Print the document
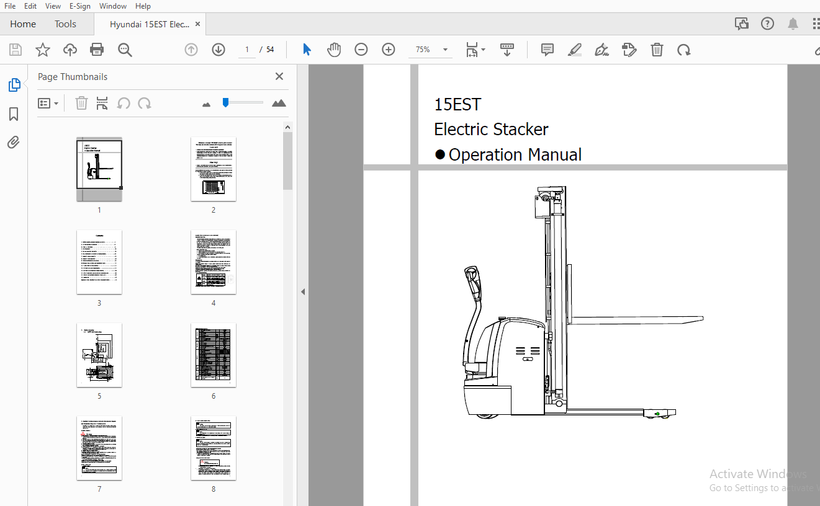Image resolution: width=820 pixels, height=506 pixels. click(97, 50)
